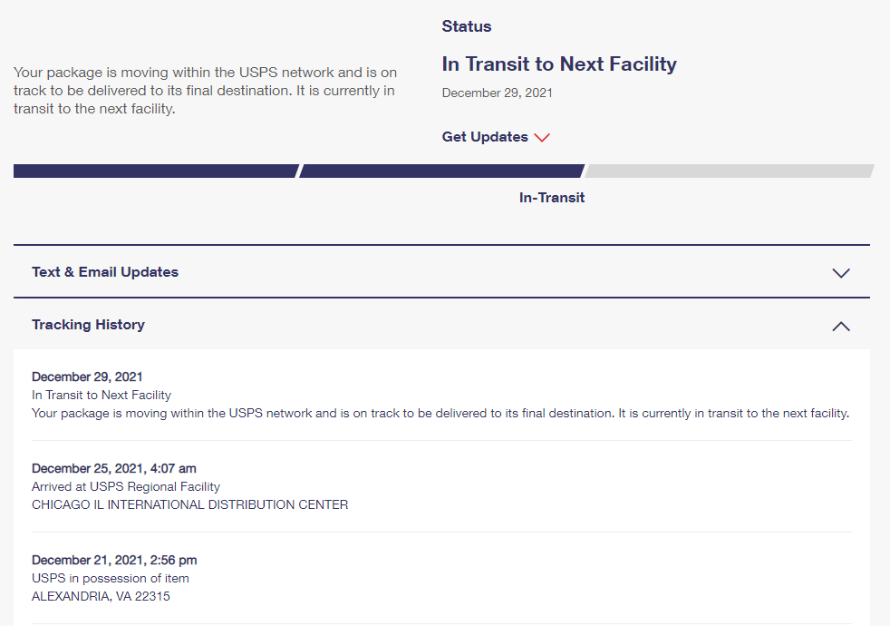Screen dimensions: 890x626
Task: Click the second dark progress bar segment
Action: tap(441, 171)
